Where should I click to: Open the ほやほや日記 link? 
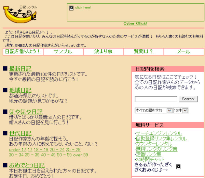point(26,112)
